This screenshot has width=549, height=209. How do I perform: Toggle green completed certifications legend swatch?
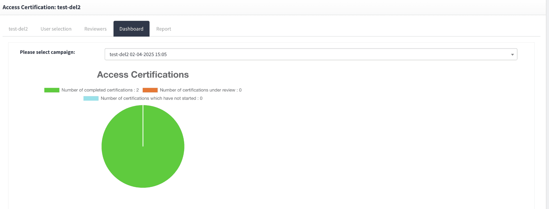(x=52, y=90)
